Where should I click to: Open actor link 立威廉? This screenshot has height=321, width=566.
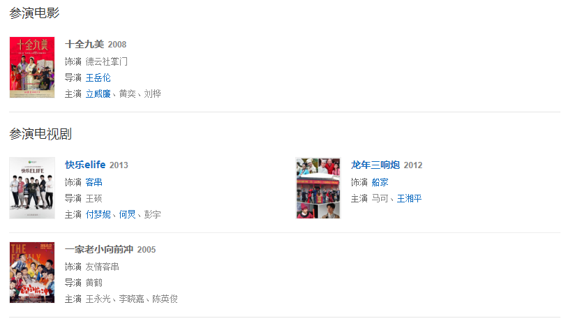pyautogui.click(x=98, y=94)
